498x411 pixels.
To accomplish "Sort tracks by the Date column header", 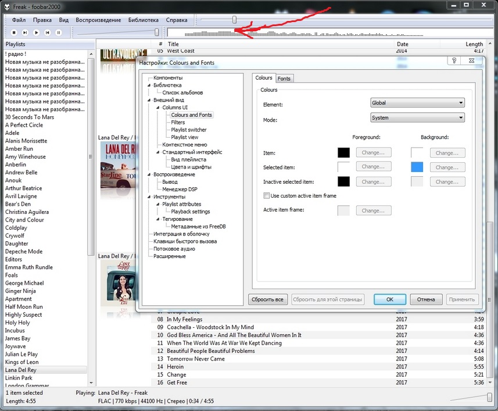I will tap(402, 44).
